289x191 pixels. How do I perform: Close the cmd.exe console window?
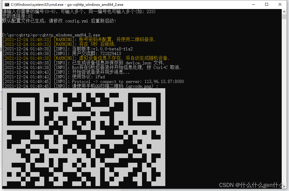click(280, 4)
